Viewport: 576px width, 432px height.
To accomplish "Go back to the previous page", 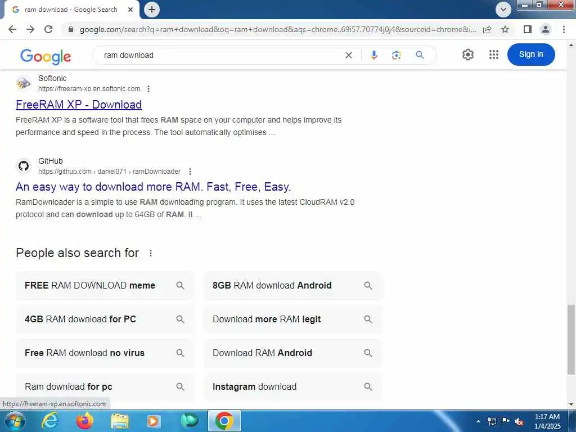I will [x=12, y=29].
